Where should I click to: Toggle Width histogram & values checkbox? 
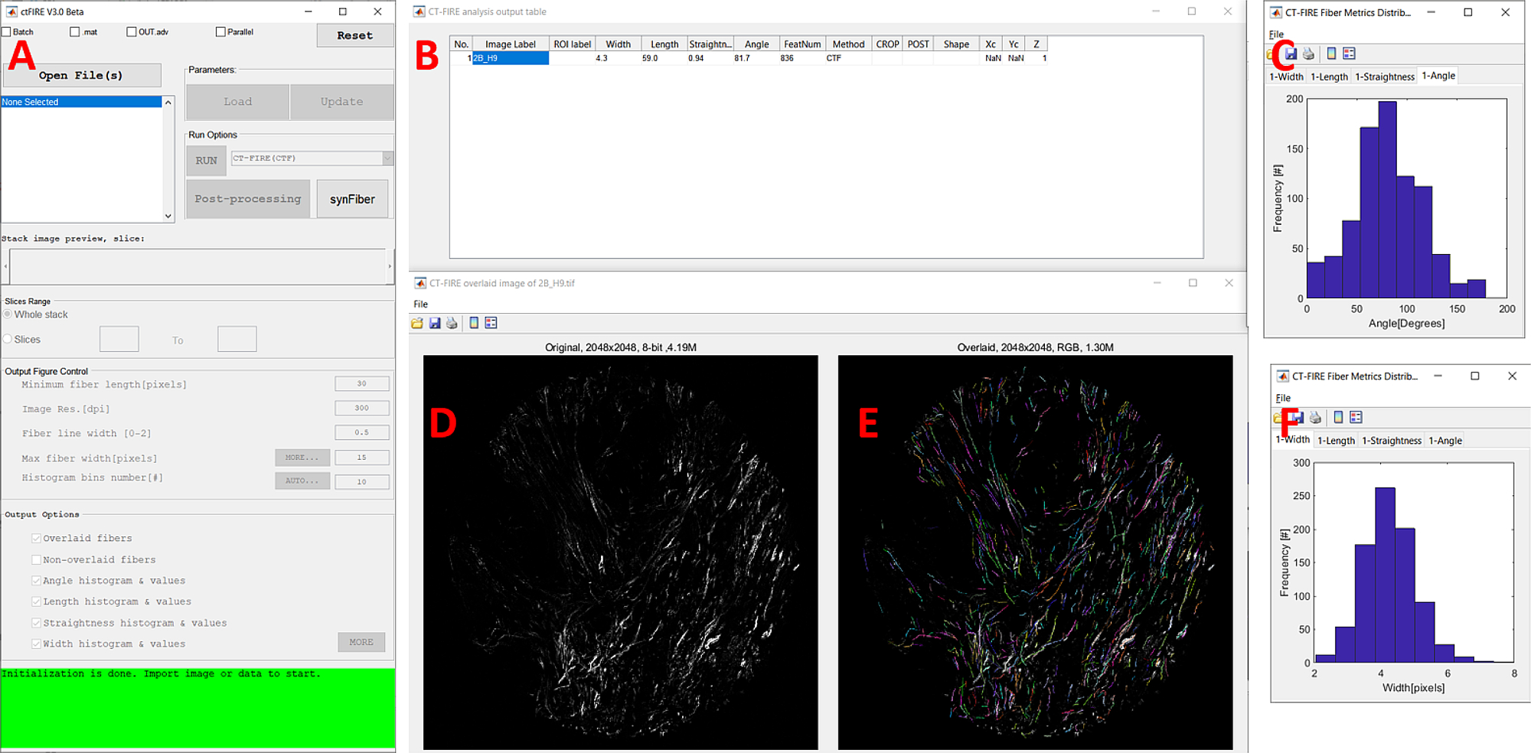click(36, 644)
